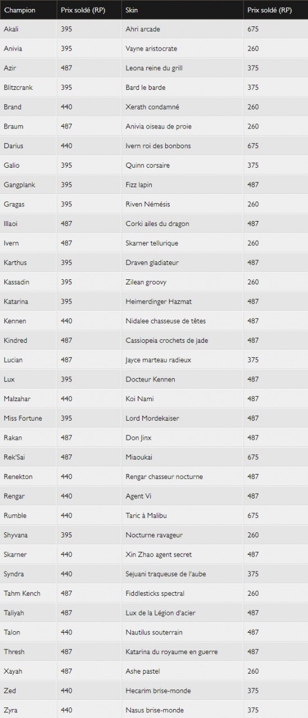This screenshot has width=308, height=718.
Task: Select the Ahri arcade skin cell
Action: click(x=183, y=29)
